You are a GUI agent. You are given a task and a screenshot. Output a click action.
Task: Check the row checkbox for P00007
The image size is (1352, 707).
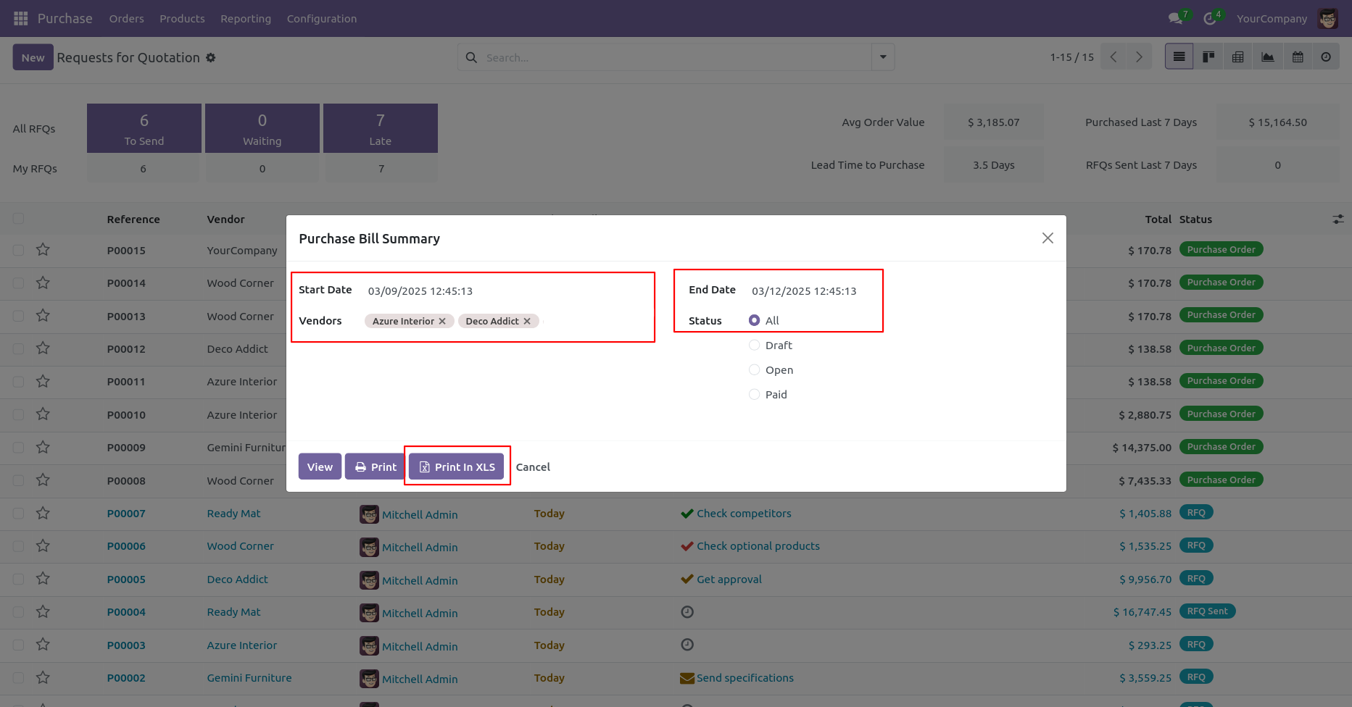[x=18, y=513]
